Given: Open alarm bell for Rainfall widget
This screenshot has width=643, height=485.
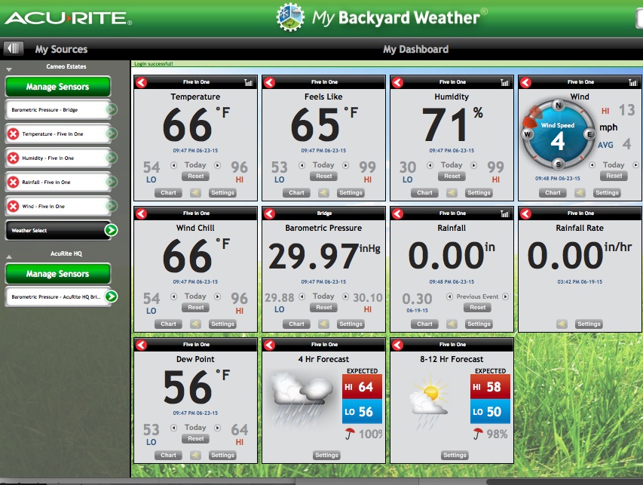Looking at the screenshot, I should click(452, 324).
